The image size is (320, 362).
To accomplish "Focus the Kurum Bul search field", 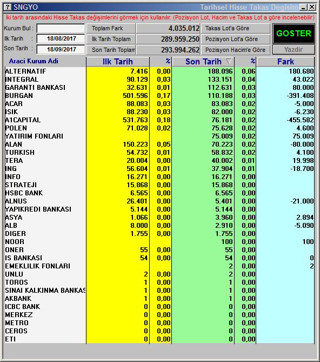I will point(61,28).
